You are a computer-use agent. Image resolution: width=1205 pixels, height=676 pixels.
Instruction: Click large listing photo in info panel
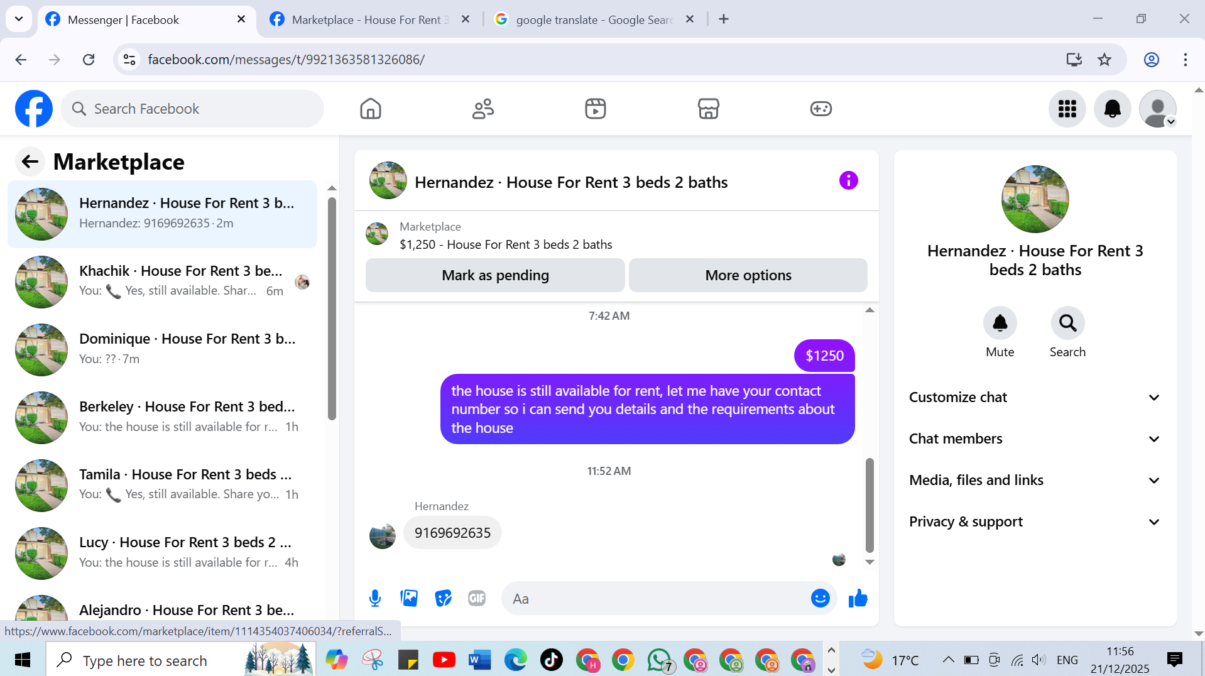[1035, 199]
